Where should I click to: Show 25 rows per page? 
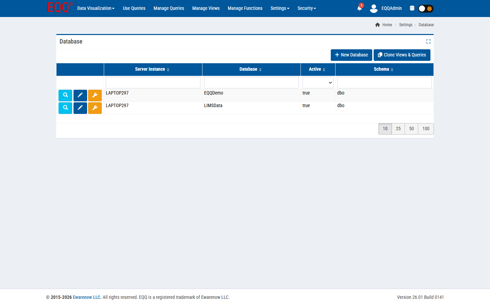coord(398,129)
